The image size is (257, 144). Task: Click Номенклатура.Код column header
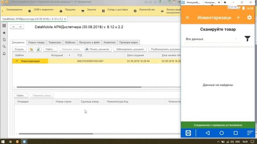click(135, 102)
